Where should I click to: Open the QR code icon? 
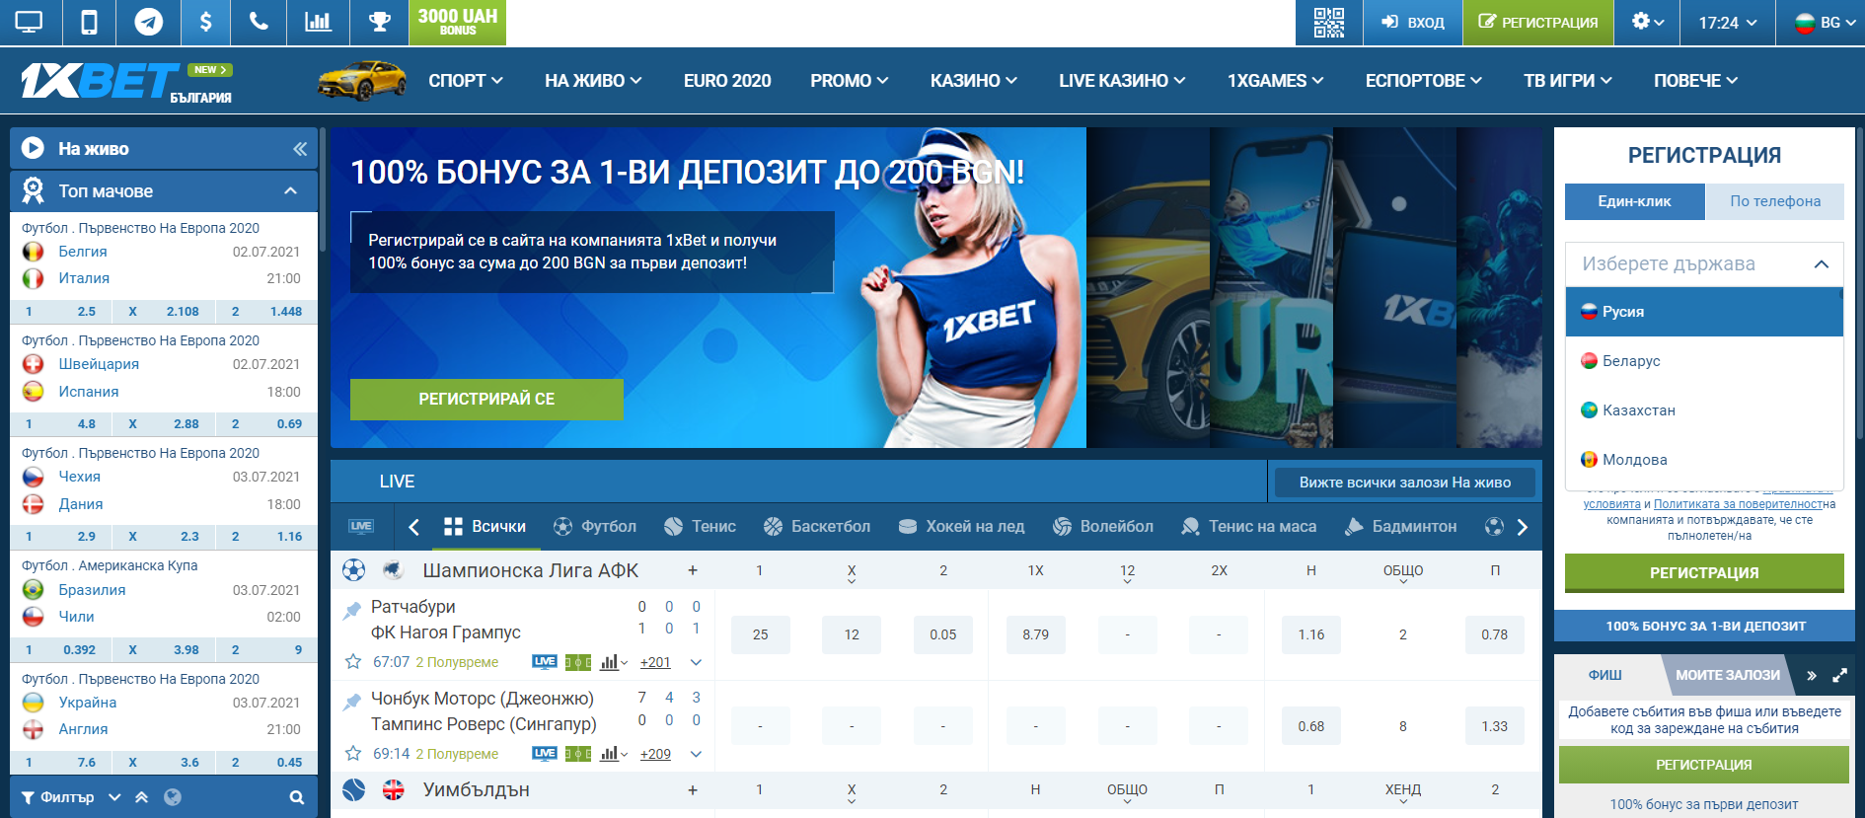[1328, 22]
